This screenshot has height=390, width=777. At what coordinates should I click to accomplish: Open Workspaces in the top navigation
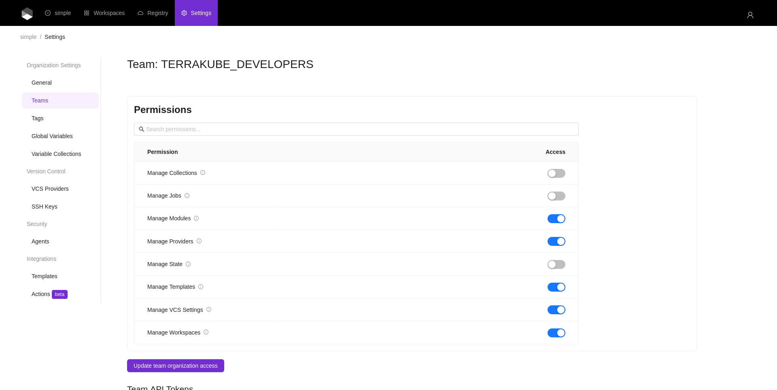104,13
